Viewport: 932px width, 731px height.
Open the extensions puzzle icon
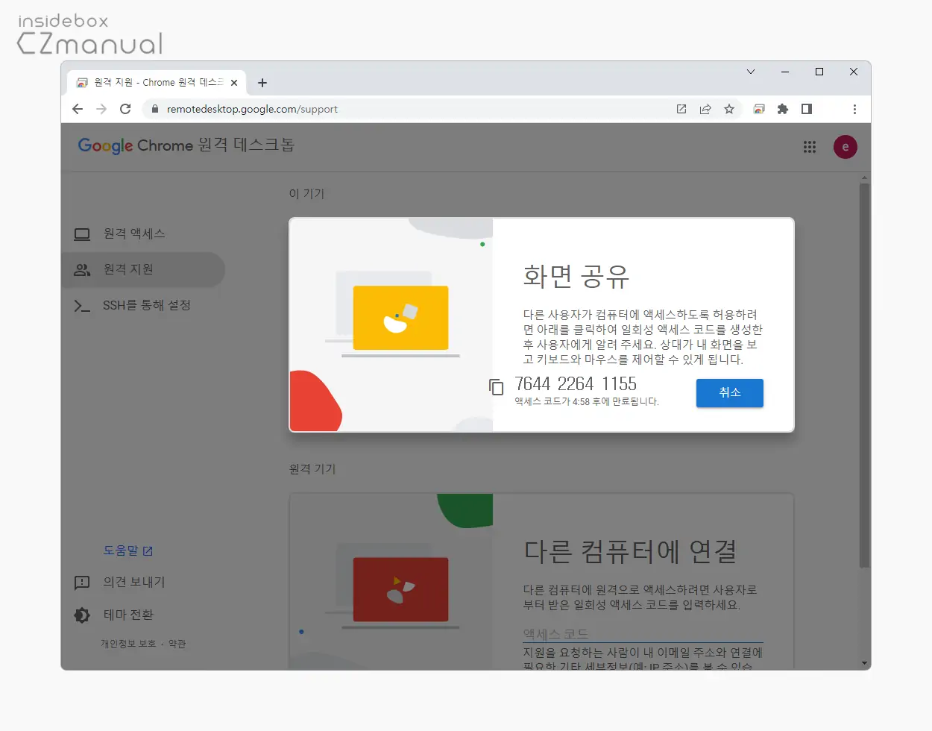(x=783, y=109)
